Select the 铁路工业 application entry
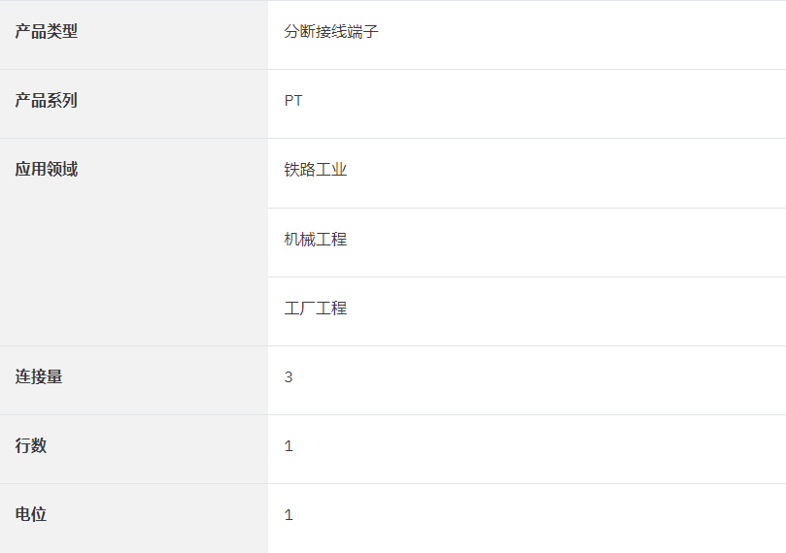The width and height of the screenshot is (786, 553). [x=316, y=170]
